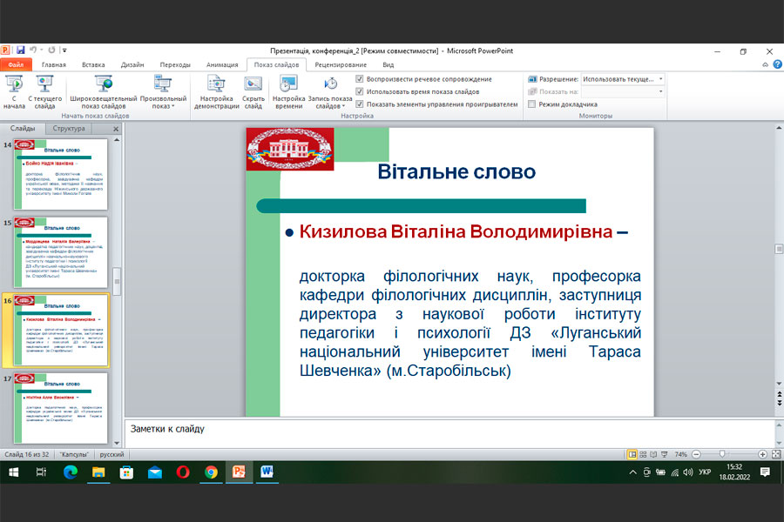
Task: Open Запись показа слайдов dropdown arrow
Action: click(343, 107)
